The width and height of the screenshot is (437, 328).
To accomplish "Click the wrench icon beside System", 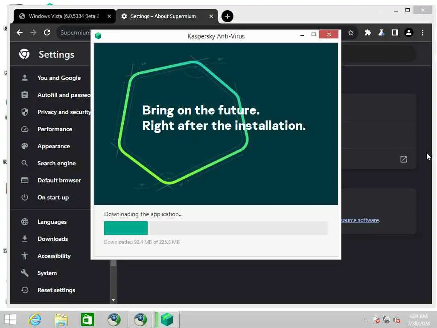I will (24, 273).
